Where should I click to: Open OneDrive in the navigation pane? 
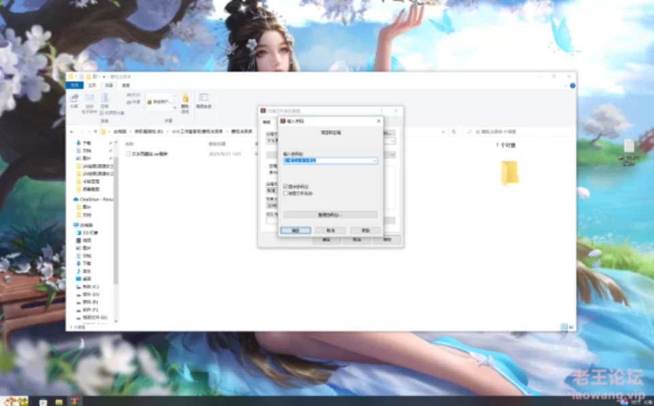click(x=93, y=200)
